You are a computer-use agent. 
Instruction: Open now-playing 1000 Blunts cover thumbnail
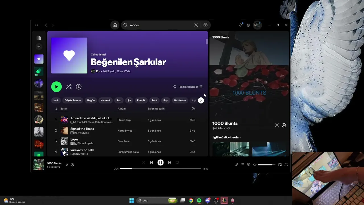click(39, 165)
